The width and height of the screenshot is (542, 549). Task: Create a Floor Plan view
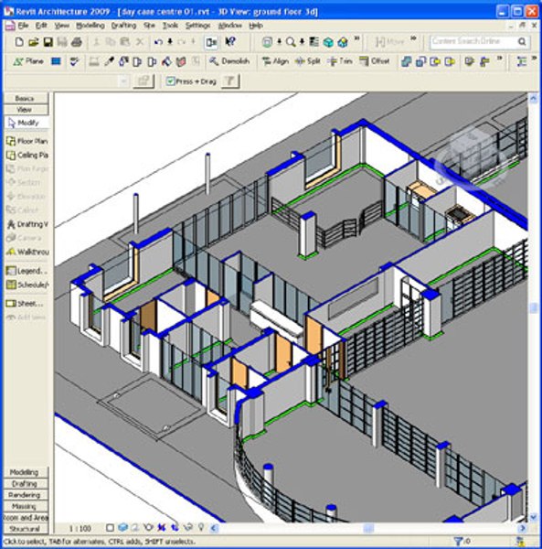[27, 141]
